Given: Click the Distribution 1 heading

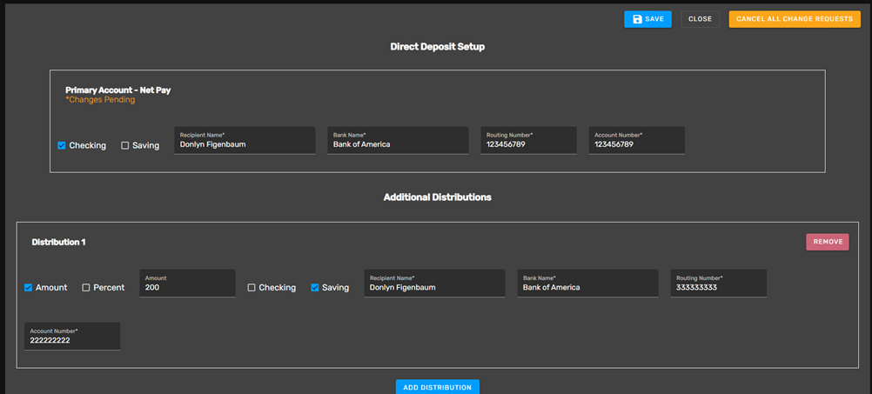Looking at the screenshot, I should pyautogui.click(x=58, y=243).
